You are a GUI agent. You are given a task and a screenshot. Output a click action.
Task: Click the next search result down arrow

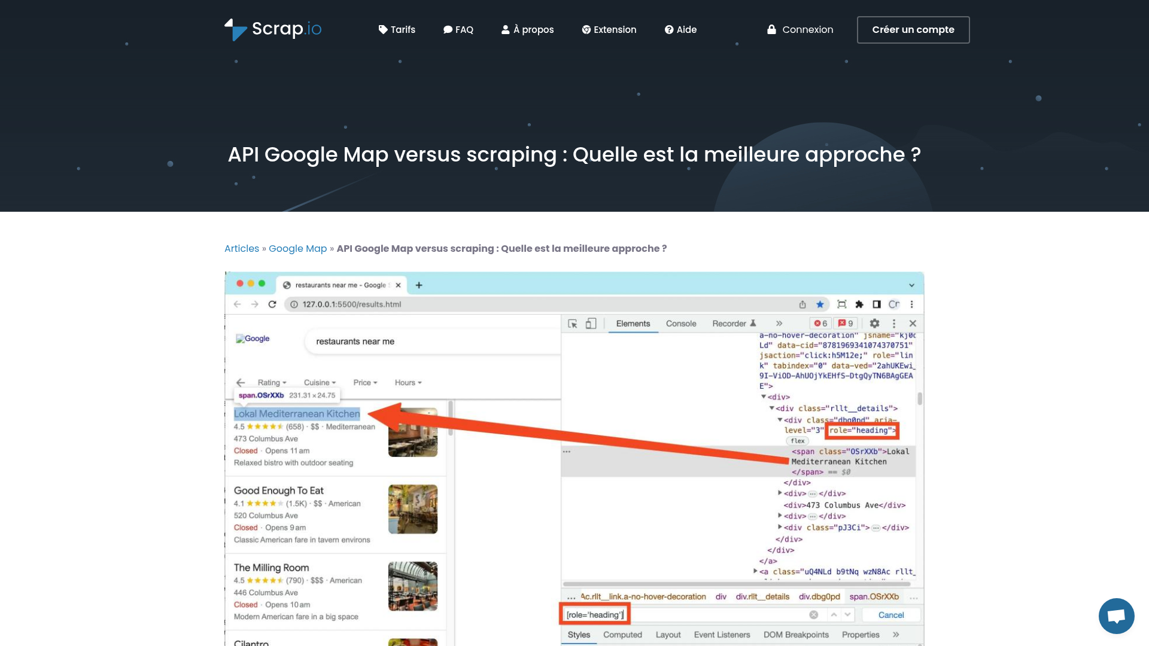(847, 615)
